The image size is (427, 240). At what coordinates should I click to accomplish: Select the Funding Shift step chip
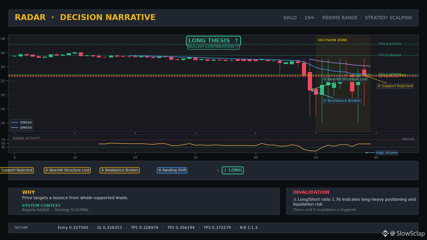[172, 170]
